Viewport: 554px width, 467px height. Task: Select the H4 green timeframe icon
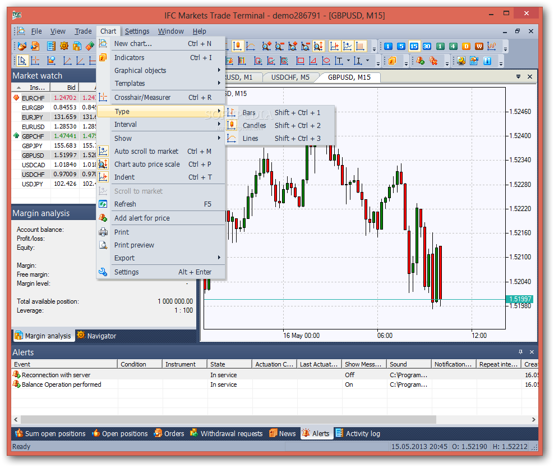pos(453,47)
